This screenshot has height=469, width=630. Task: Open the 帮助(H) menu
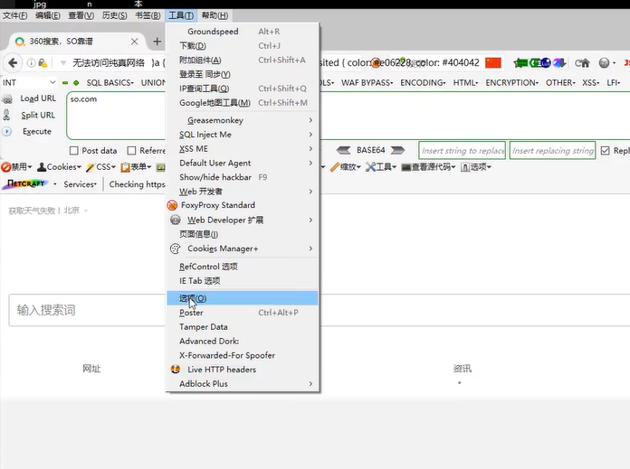tap(215, 15)
